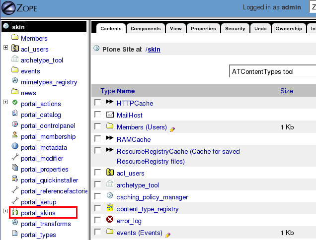
Task: Click the portal_membership user icon
Action: 14,135
